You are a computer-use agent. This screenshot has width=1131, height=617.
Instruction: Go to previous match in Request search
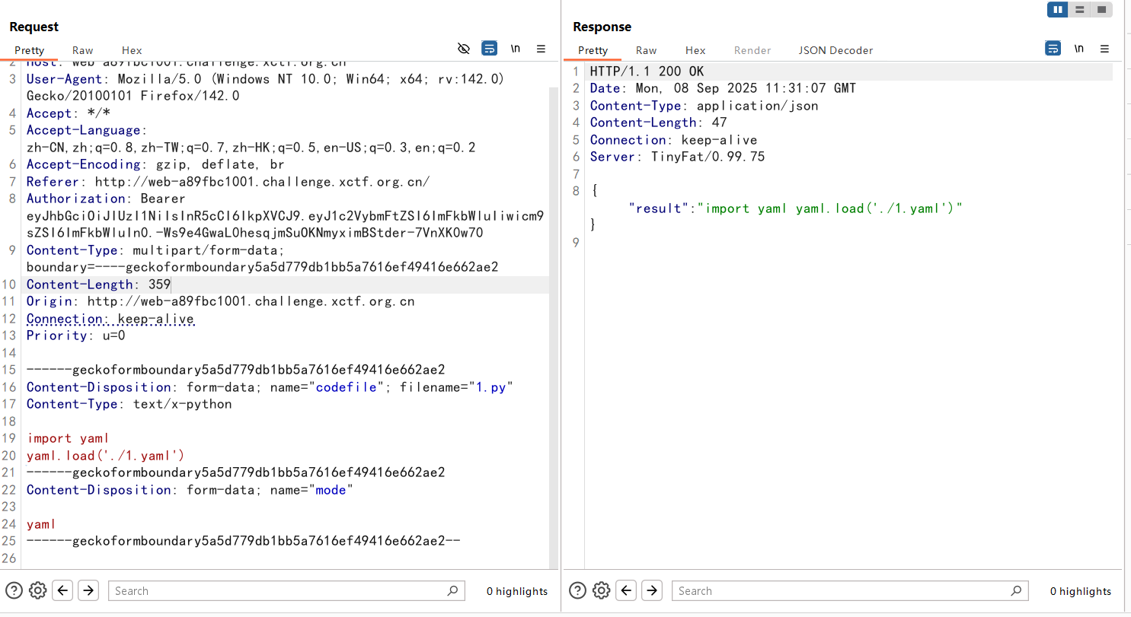click(x=63, y=590)
